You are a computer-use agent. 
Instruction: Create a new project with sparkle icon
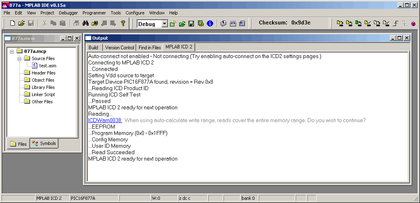[173, 24]
